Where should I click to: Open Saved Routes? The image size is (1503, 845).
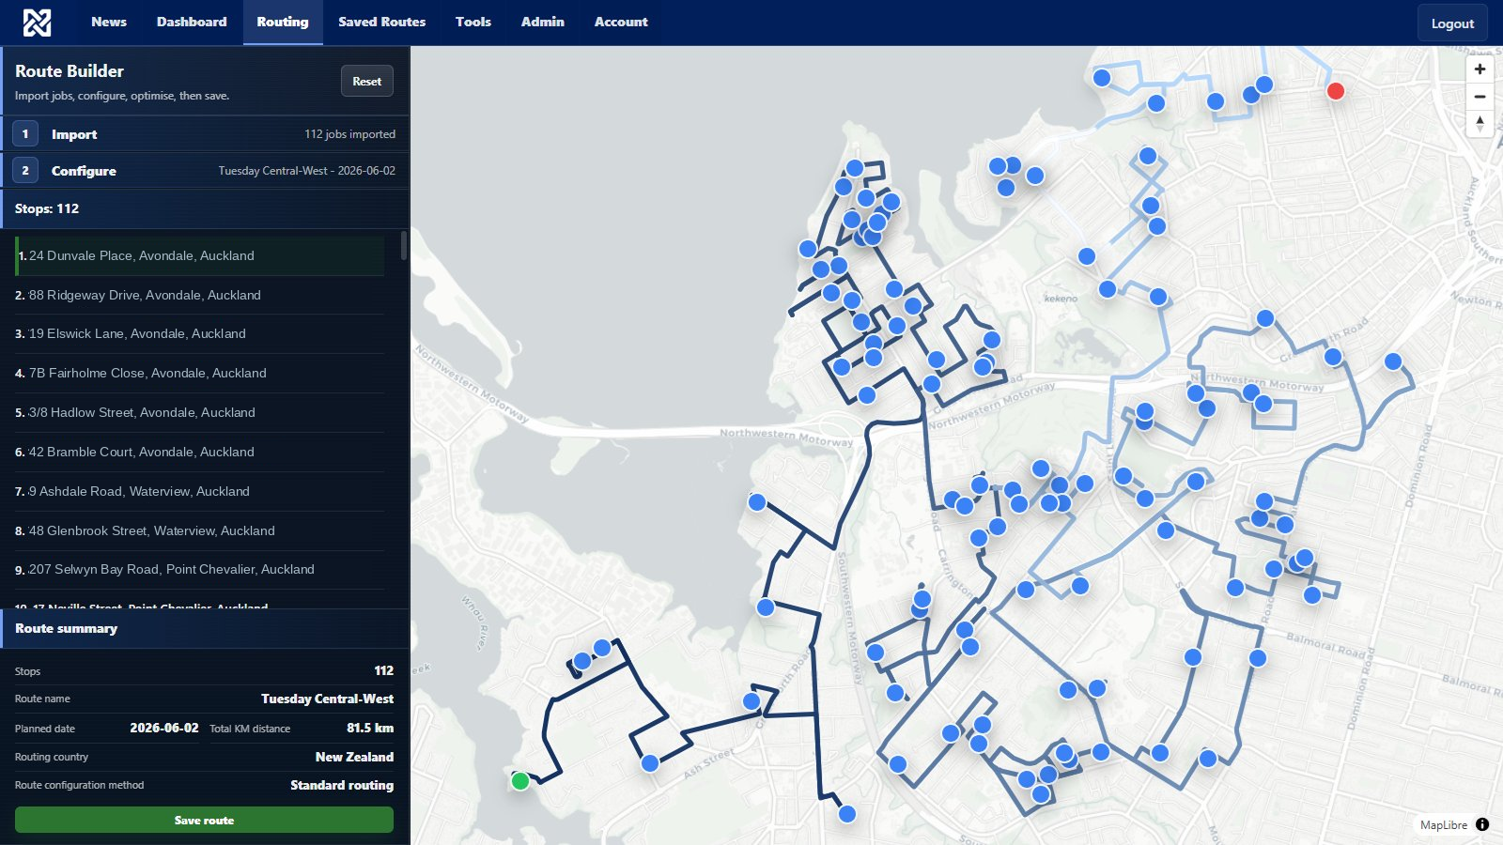tap(381, 22)
